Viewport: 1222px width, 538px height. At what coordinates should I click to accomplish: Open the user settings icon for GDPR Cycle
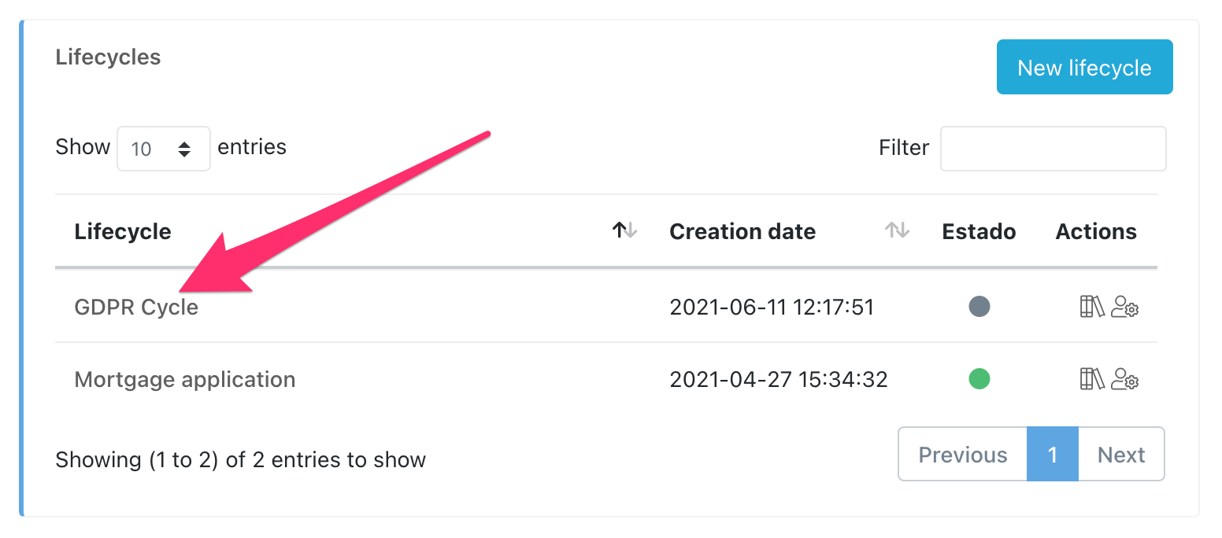pyautogui.click(x=1125, y=307)
